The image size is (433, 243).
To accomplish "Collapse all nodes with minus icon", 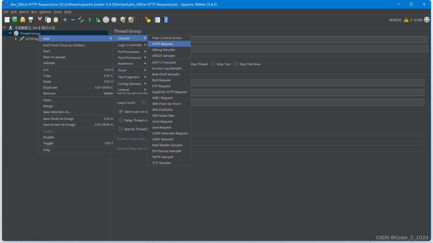I will pyautogui.click(x=73, y=20).
